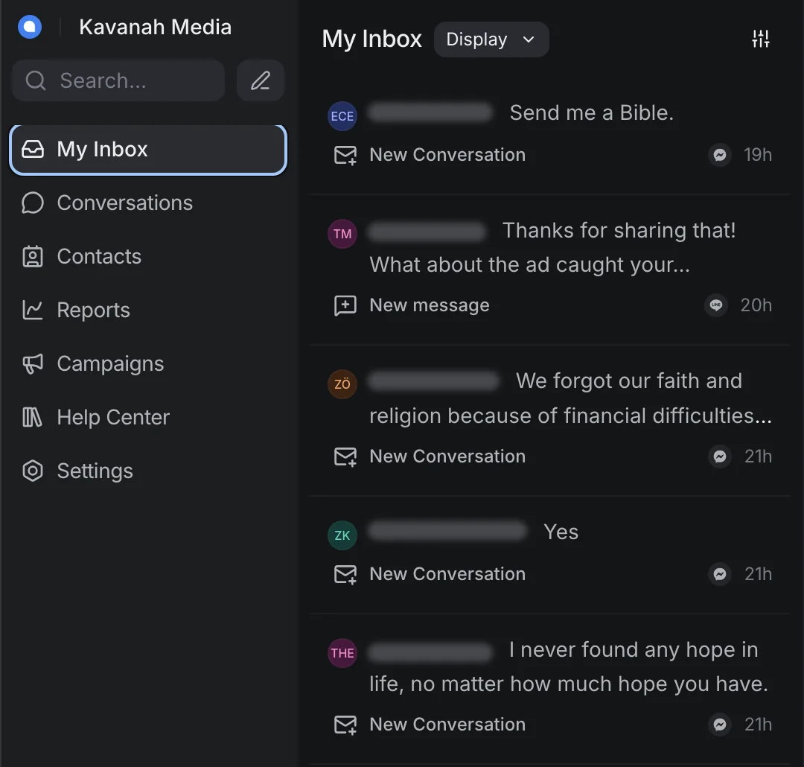The width and height of the screenshot is (804, 767).
Task: Click the Messenger channel icon beside 19h
Action: (x=720, y=155)
